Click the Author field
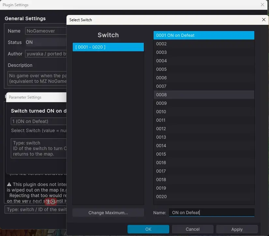The height and width of the screenshot is (236, 269). pyautogui.click(x=46, y=54)
